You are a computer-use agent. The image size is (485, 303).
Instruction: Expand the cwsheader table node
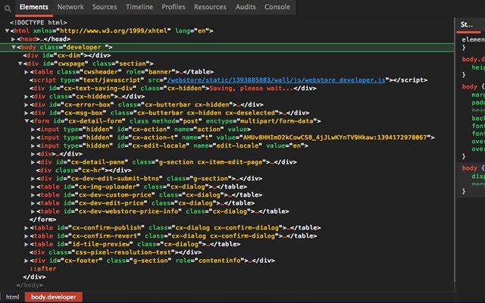[27, 72]
